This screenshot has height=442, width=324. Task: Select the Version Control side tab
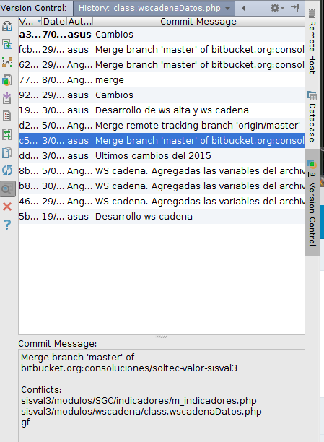(312, 202)
